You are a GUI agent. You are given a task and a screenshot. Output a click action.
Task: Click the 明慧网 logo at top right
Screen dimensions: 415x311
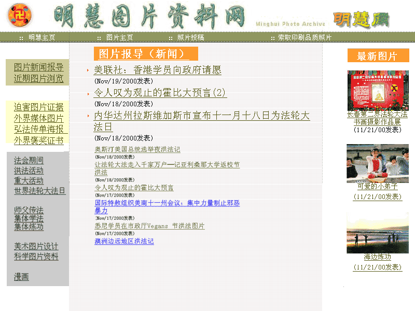coord(361,20)
